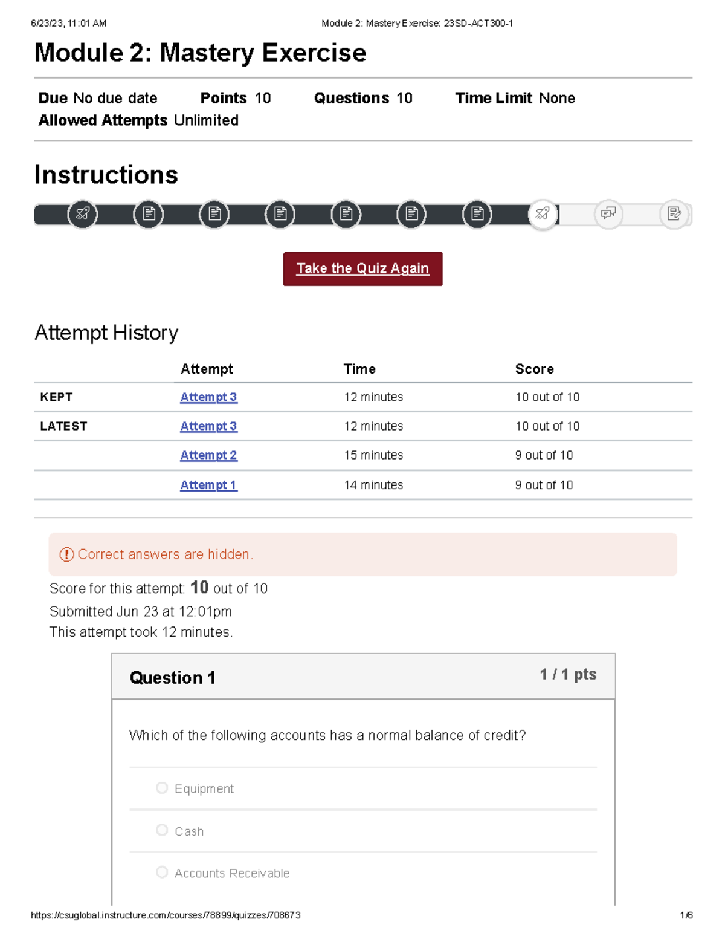Click the first rocket icon in the progress bar
The image size is (725, 939).
point(83,214)
